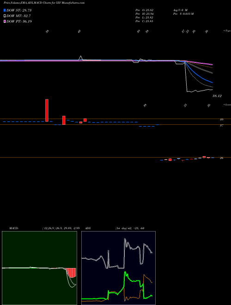Click the Lows label at the right edge

coord(227,104)
